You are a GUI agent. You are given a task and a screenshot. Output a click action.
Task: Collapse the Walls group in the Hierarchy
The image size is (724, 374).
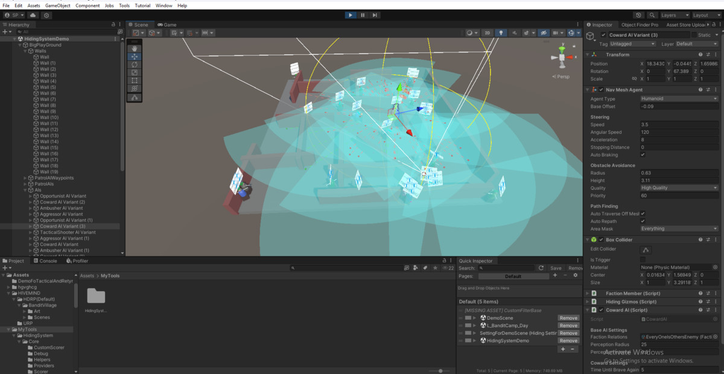tap(24, 51)
